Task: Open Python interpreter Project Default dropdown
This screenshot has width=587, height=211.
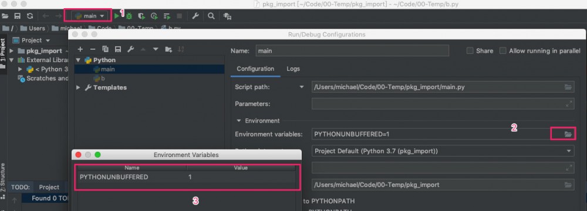Action: [x=443, y=151]
